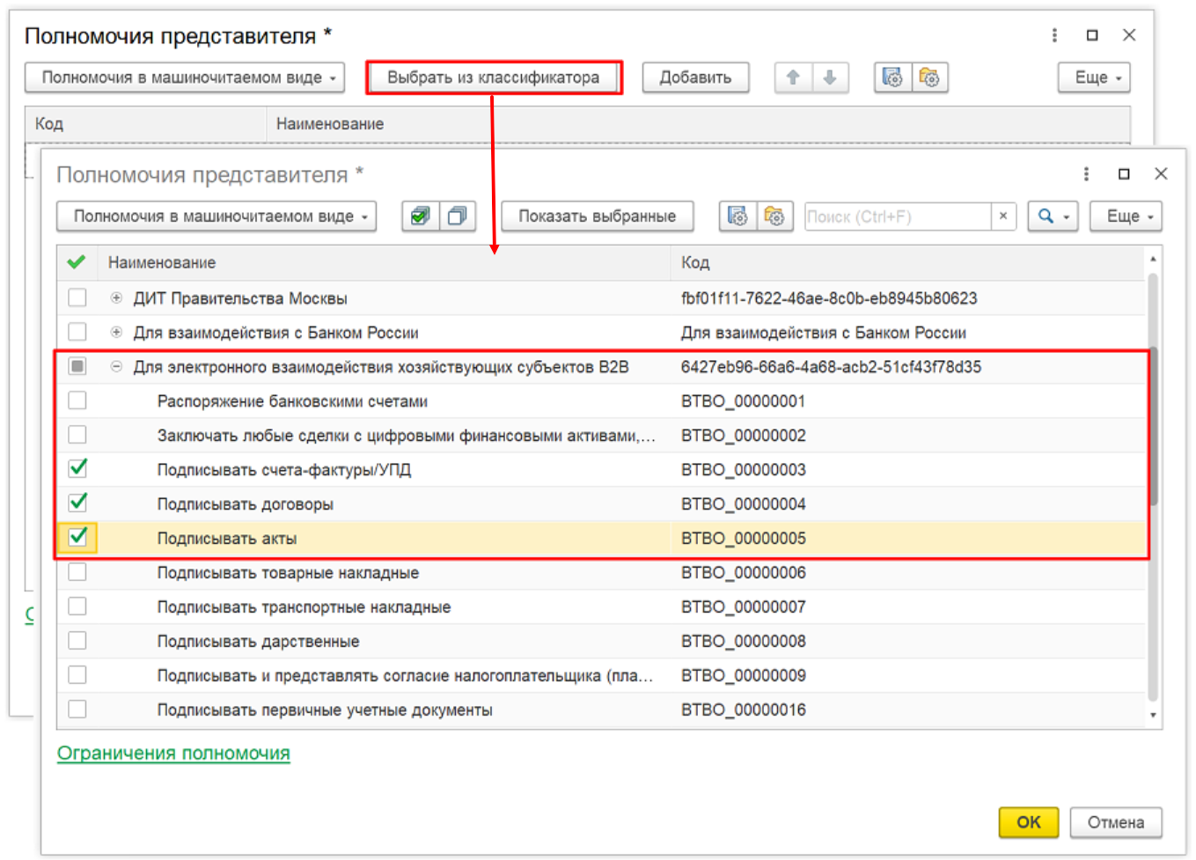The width and height of the screenshot is (1196, 860).
Task: Open Полномочия в машиночитаемом виде dropdown in front dialog
Action: point(216,216)
